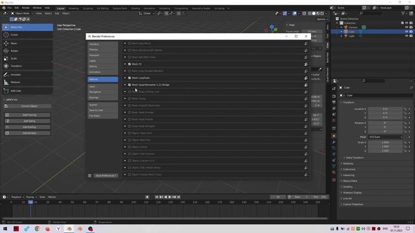Click the outliner filter funnel icon
415x233 pixels.
click(403, 13)
